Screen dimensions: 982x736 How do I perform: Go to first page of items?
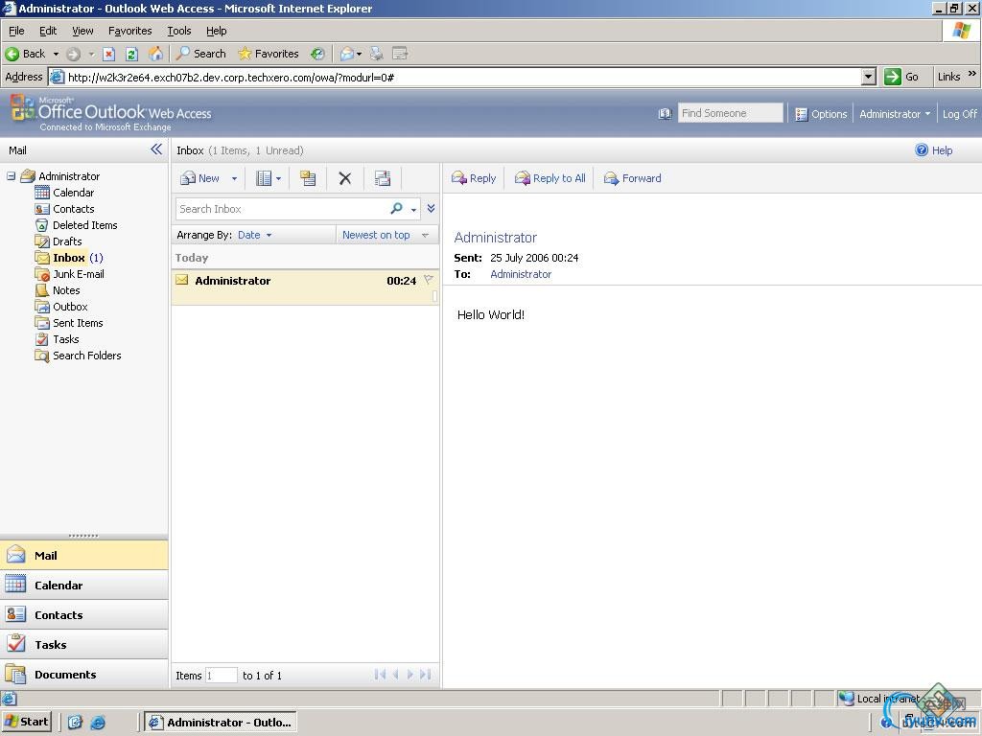380,675
